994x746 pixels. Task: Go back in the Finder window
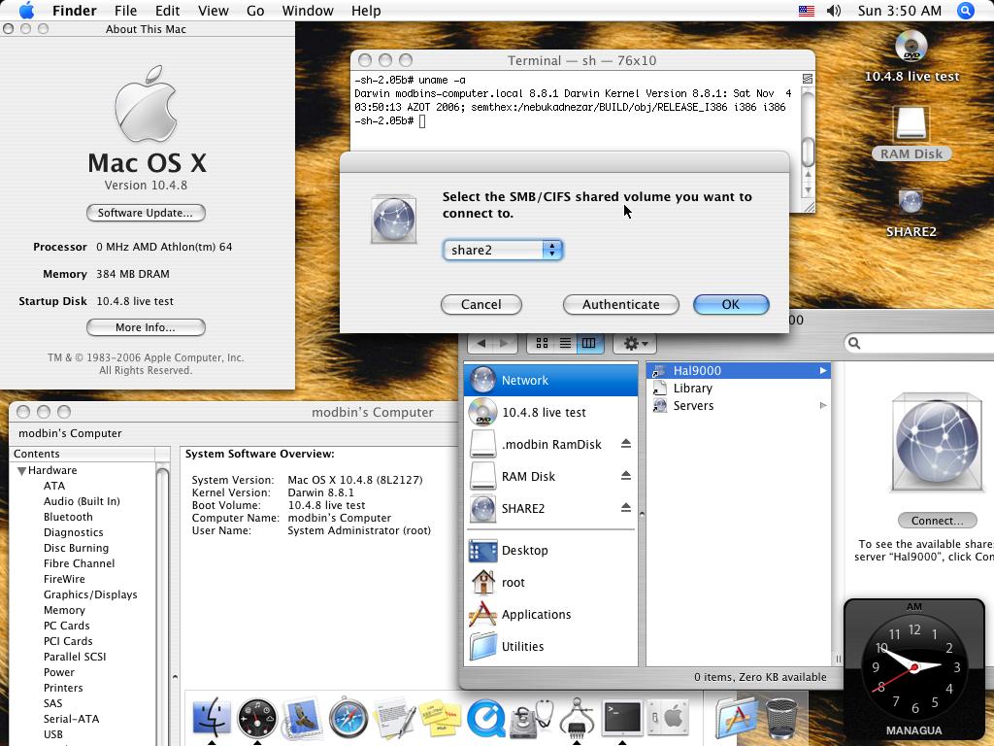pos(480,343)
